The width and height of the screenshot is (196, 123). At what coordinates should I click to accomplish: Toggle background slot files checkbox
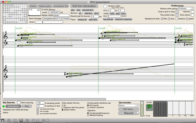pyautogui.click(x=162, y=19)
